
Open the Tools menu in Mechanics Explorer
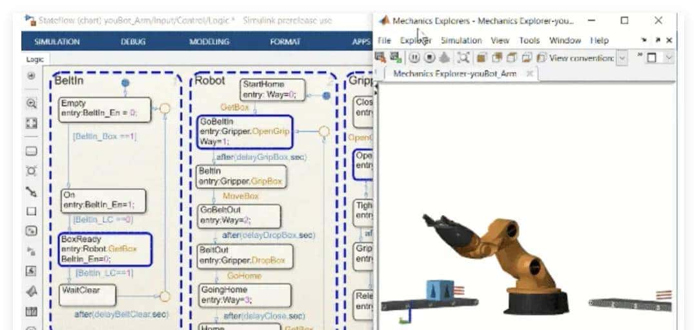(529, 40)
